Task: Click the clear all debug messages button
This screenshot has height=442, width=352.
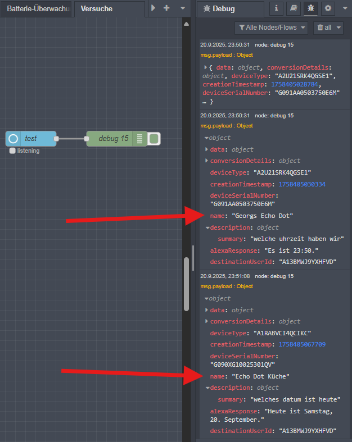Action: point(328,28)
